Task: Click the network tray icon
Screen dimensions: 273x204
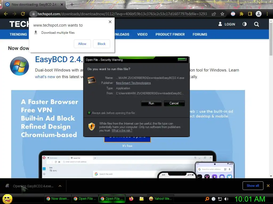Action: 220,199
